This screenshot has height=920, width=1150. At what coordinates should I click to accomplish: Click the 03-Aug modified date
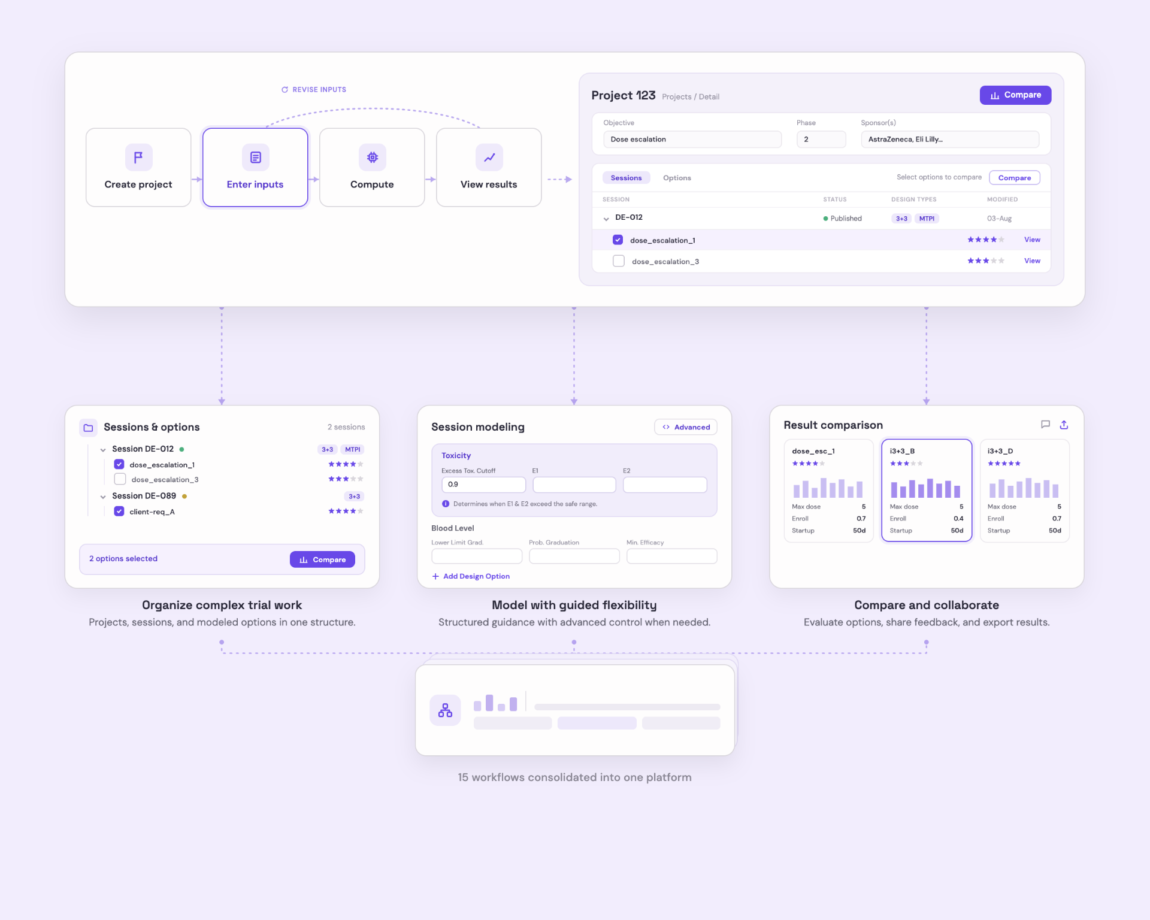[999, 219]
